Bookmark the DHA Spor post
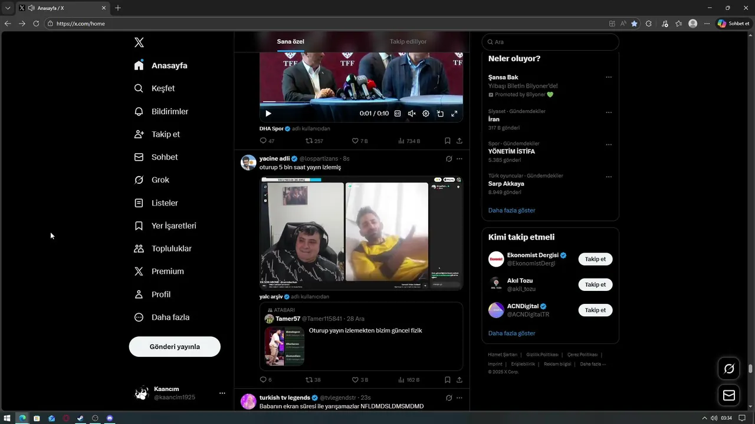 448,141
